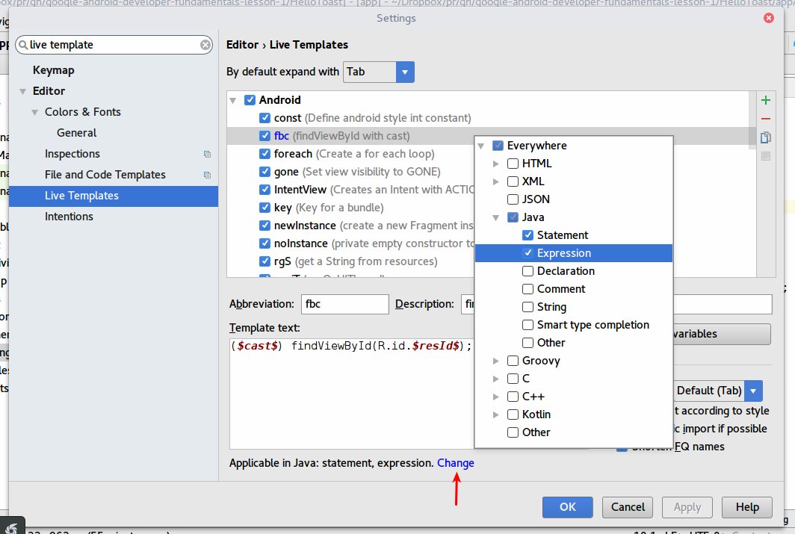795x534 pixels.
Task: Close the Settings dialog with red X
Action: (769, 18)
